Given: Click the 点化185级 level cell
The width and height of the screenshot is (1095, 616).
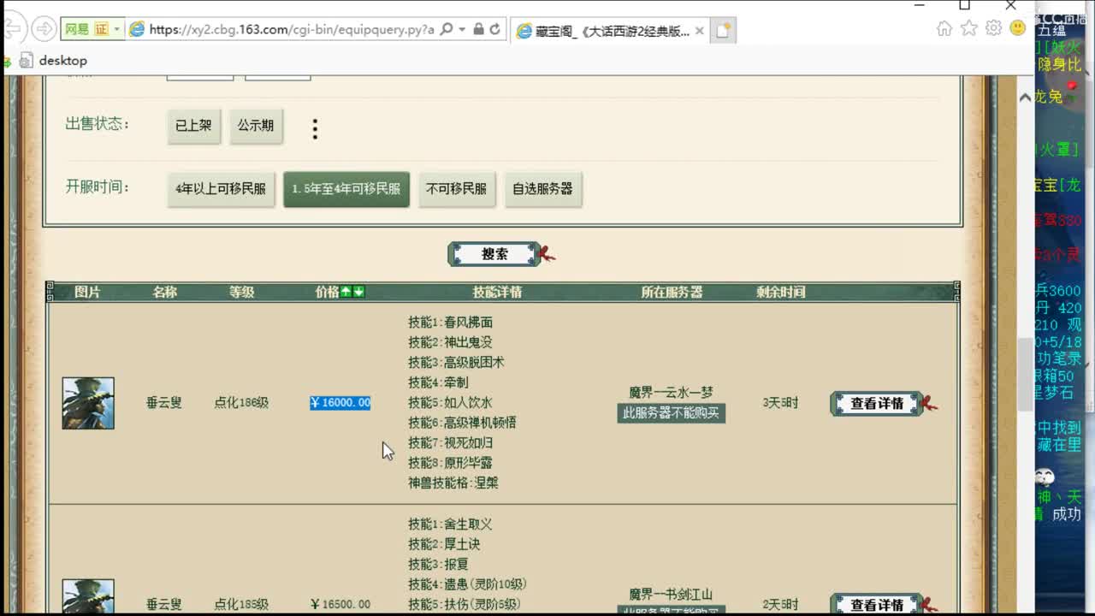Looking at the screenshot, I should tap(241, 604).
